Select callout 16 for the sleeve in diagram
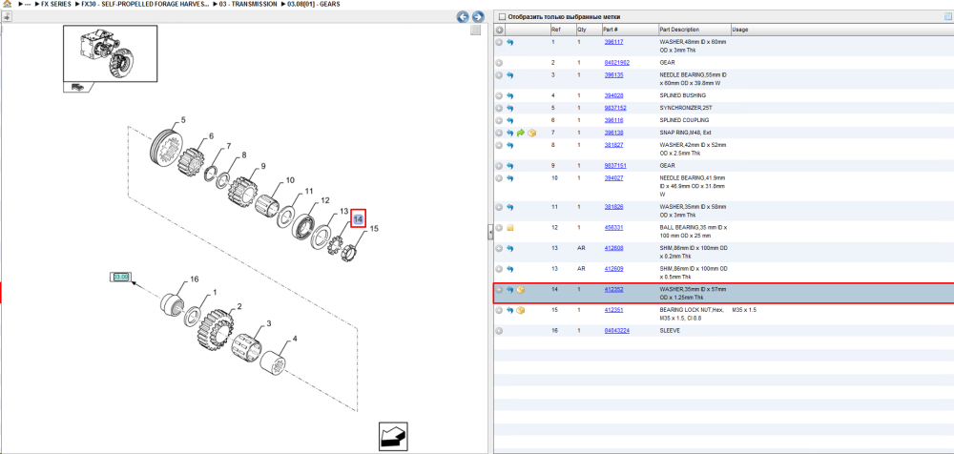The image size is (954, 454). [x=194, y=279]
